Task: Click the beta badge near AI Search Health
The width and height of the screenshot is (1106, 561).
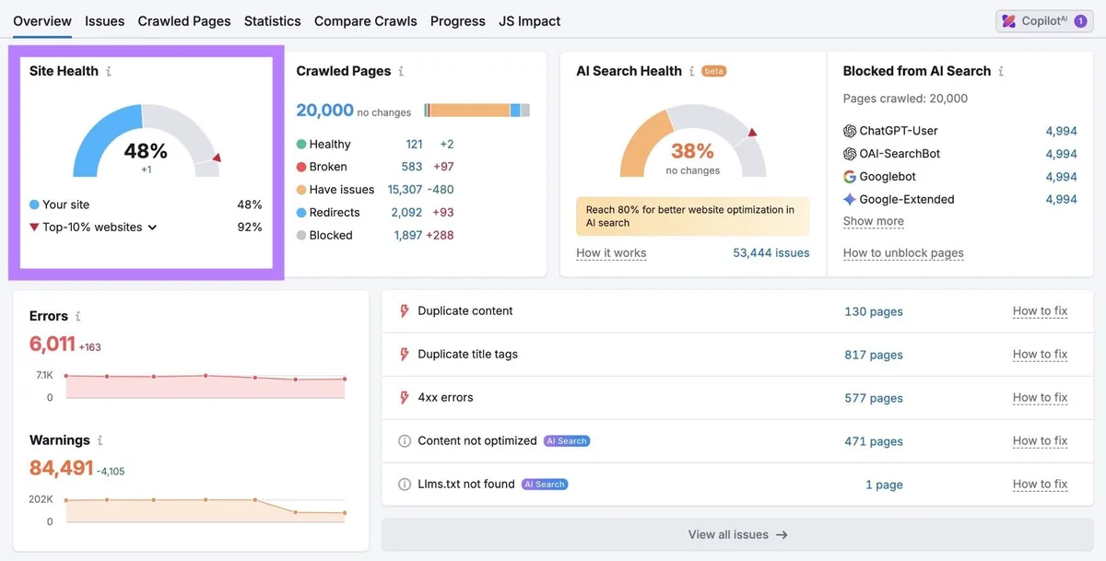Action: pos(714,71)
